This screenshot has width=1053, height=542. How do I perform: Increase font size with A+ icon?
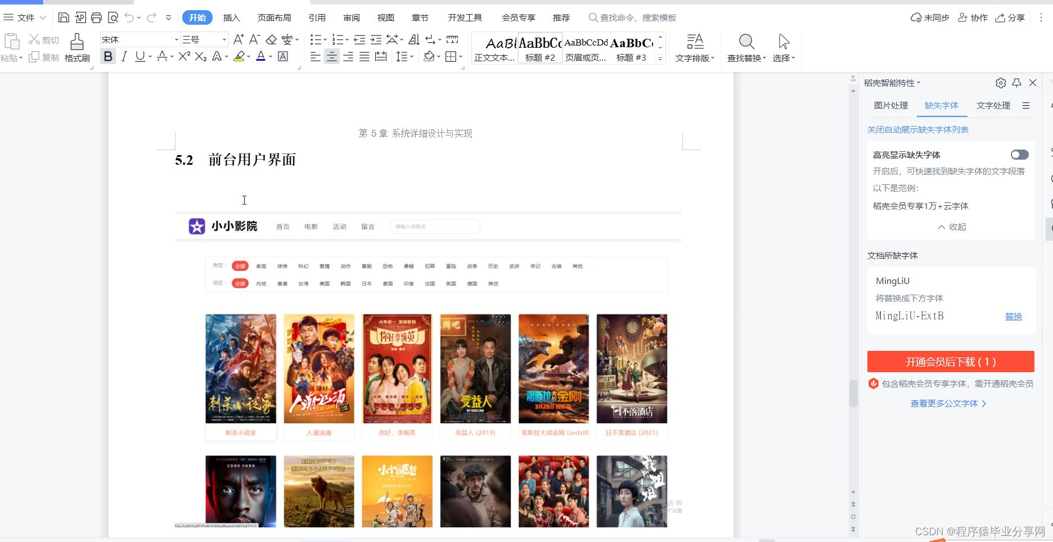(238, 39)
